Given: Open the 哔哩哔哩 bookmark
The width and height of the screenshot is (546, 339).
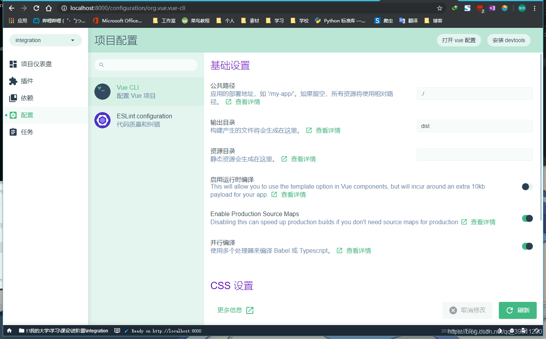Looking at the screenshot, I should (x=60, y=21).
